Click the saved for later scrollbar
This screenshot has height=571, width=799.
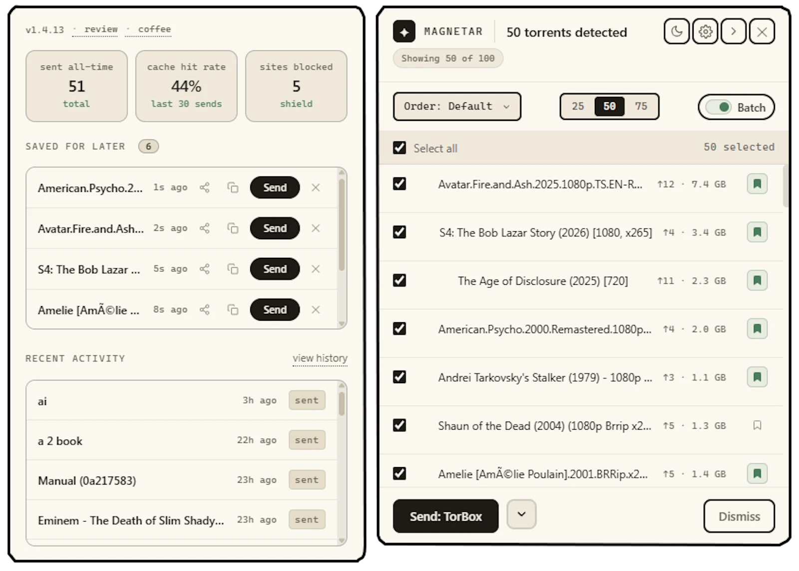(x=342, y=225)
